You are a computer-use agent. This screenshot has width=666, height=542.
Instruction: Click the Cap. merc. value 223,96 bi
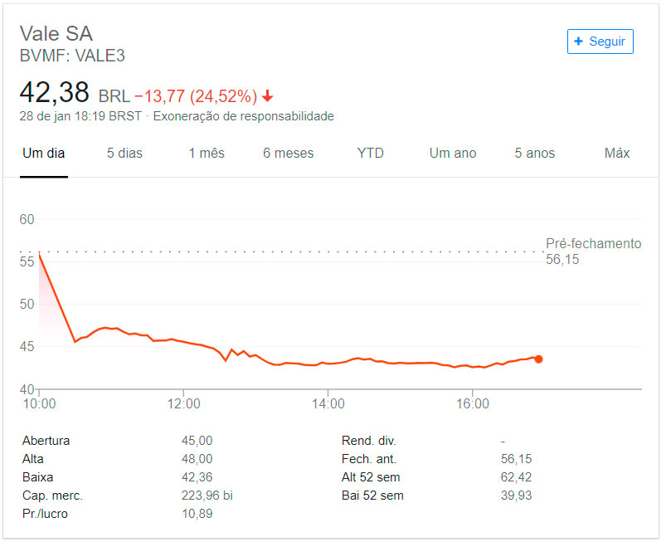click(207, 496)
